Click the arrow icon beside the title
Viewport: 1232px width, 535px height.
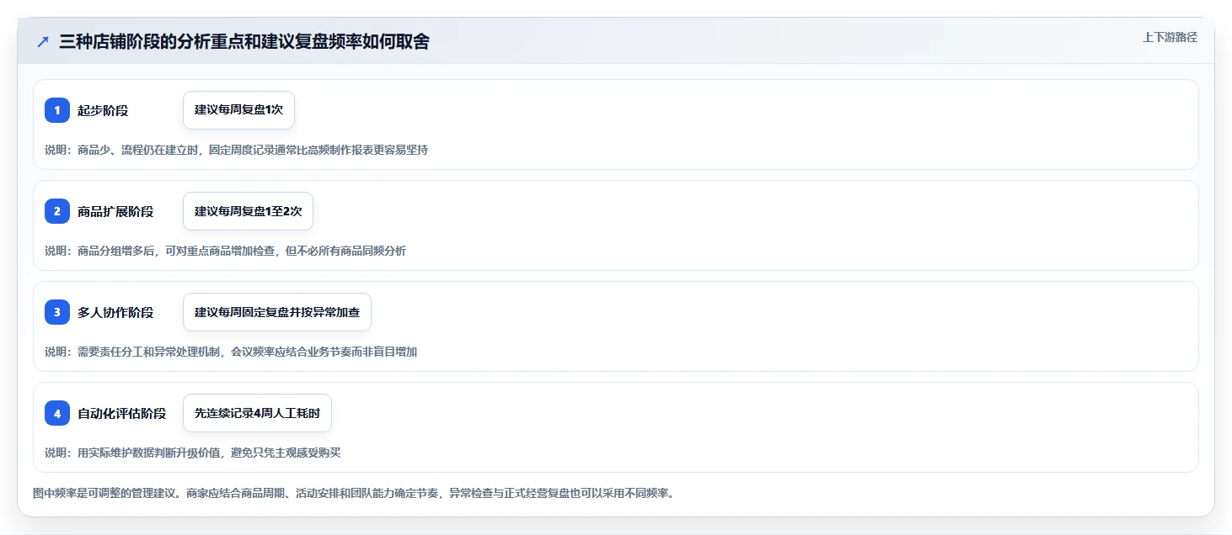43,42
